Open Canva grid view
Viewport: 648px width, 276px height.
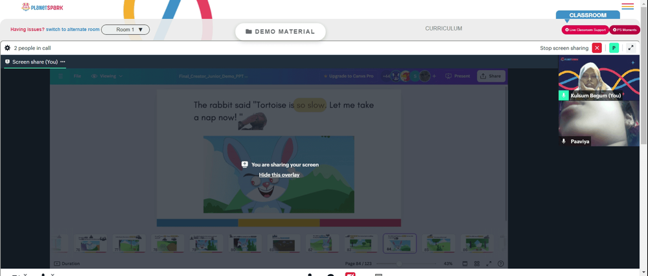[x=477, y=264]
